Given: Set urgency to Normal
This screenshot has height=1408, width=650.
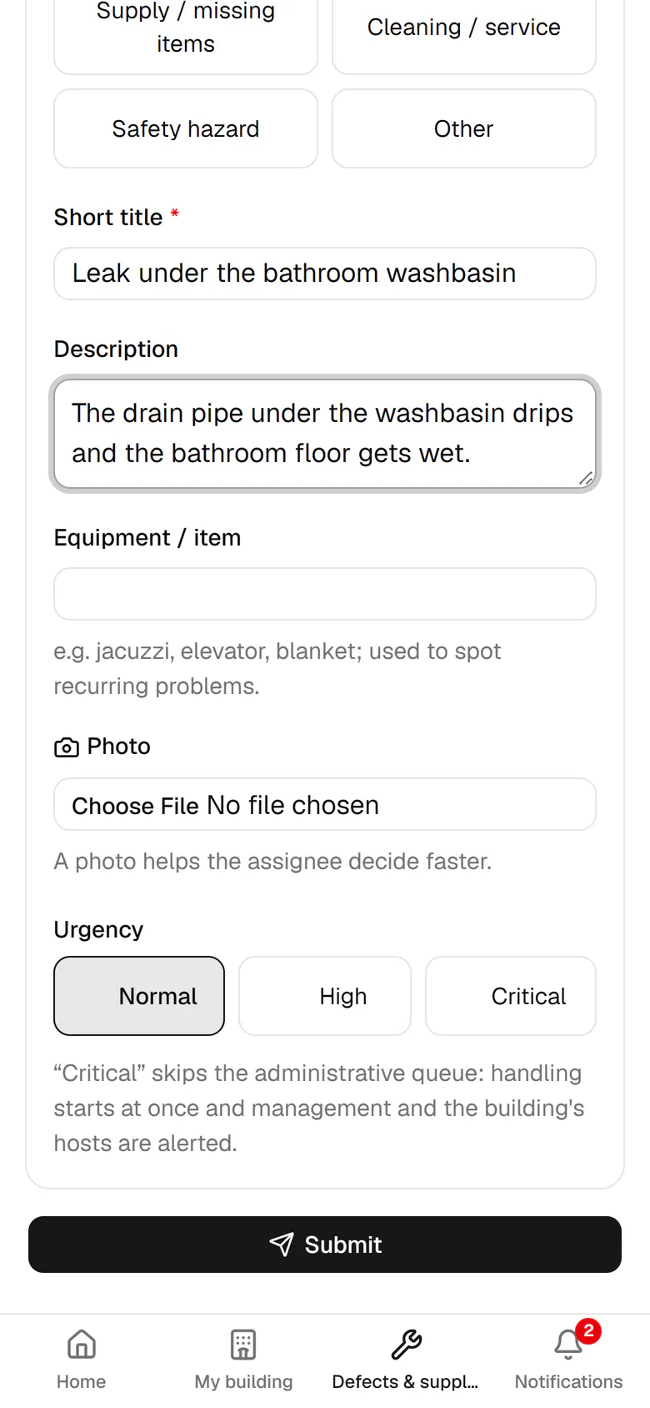Looking at the screenshot, I should (x=139, y=996).
